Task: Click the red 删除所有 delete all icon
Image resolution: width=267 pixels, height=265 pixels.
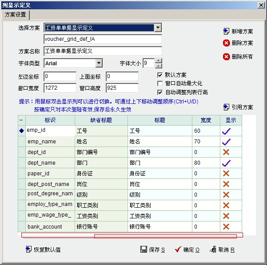Action: pyautogui.click(x=227, y=57)
